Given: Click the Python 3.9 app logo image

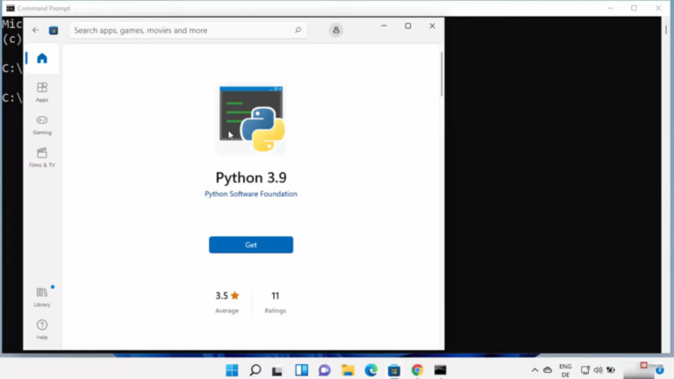Looking at the screenshot, I should [x=252, y=119].
